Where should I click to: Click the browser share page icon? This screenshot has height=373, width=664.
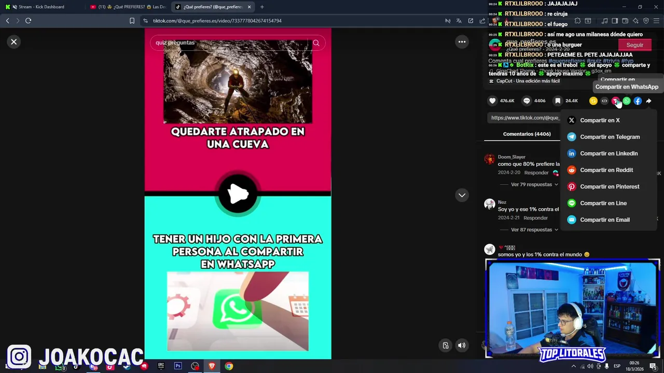[x=482, y=21]
